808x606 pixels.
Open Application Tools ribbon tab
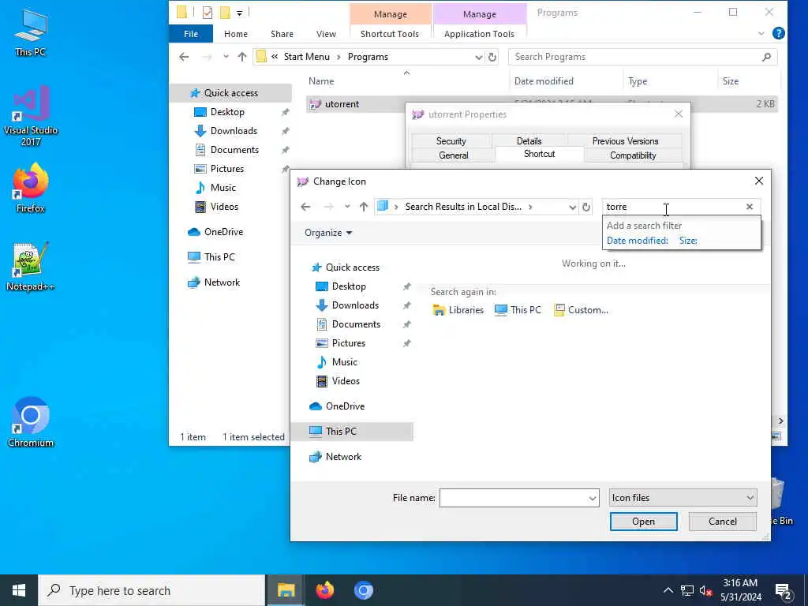[479, 33]
